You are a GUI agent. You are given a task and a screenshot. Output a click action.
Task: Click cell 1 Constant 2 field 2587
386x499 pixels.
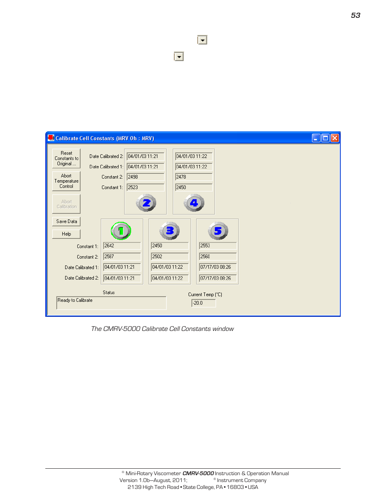coord(122,257)
